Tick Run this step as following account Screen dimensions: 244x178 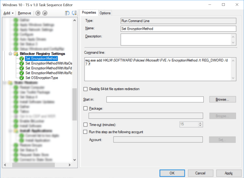click(x=86, y=132)
